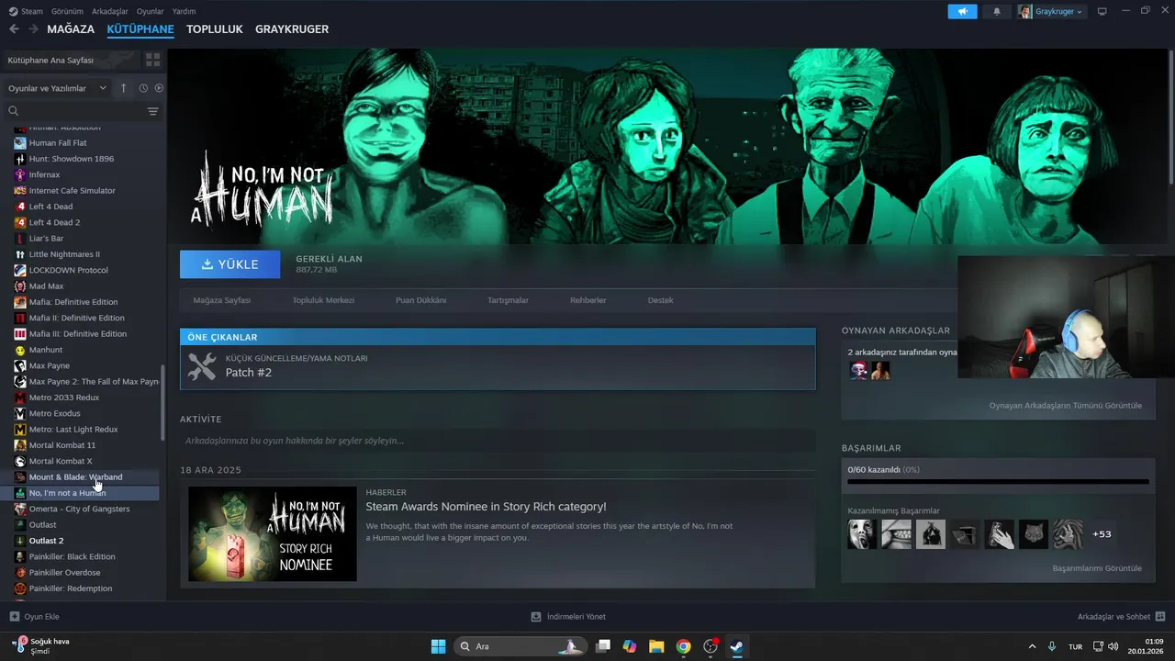Show hidden system tray icons chevron
This screenshot has width=1175, height=661.
[1032, 646]
